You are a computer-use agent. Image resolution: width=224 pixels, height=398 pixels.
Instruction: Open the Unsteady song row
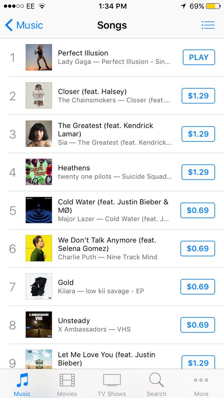(100, 325)
